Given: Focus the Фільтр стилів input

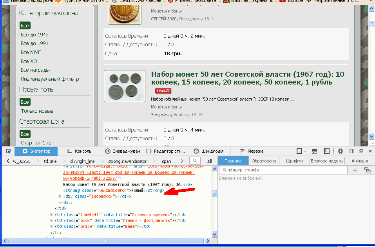Looking at the screenshot, I should click(283, 170).
